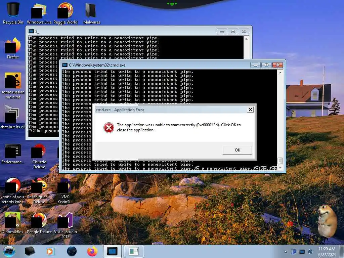Click OK in the Application Error dialog
This screenshot has width=344, height=258.
238,150
